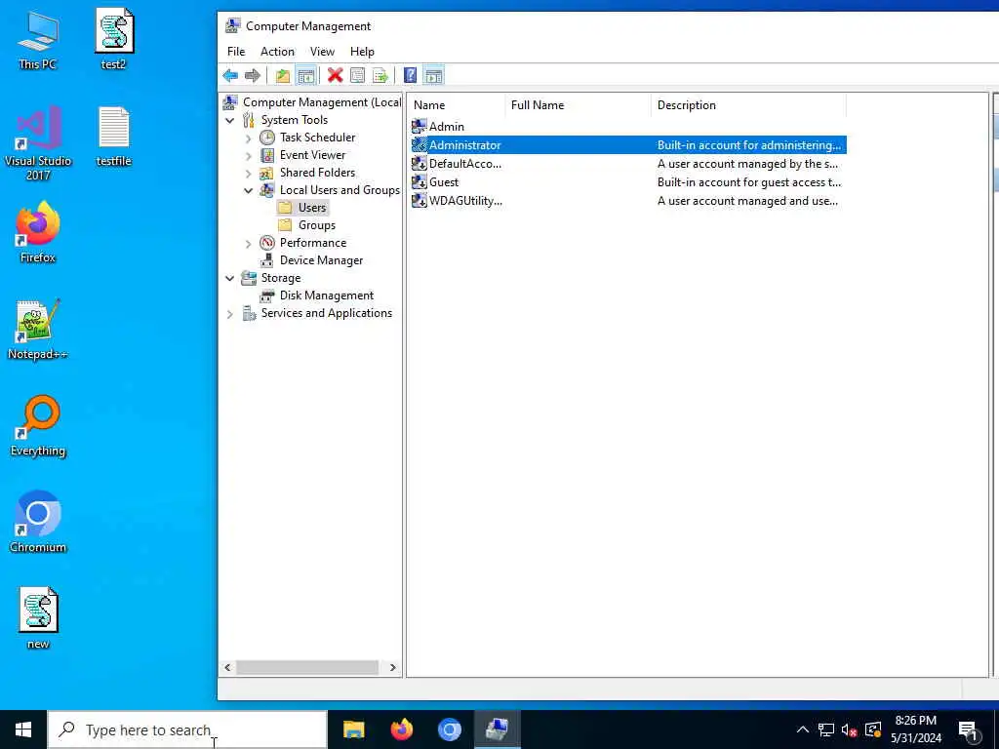Click Computer Management taskbar button
The height and width of the screenshot is (749, 999).
[497, 729]
